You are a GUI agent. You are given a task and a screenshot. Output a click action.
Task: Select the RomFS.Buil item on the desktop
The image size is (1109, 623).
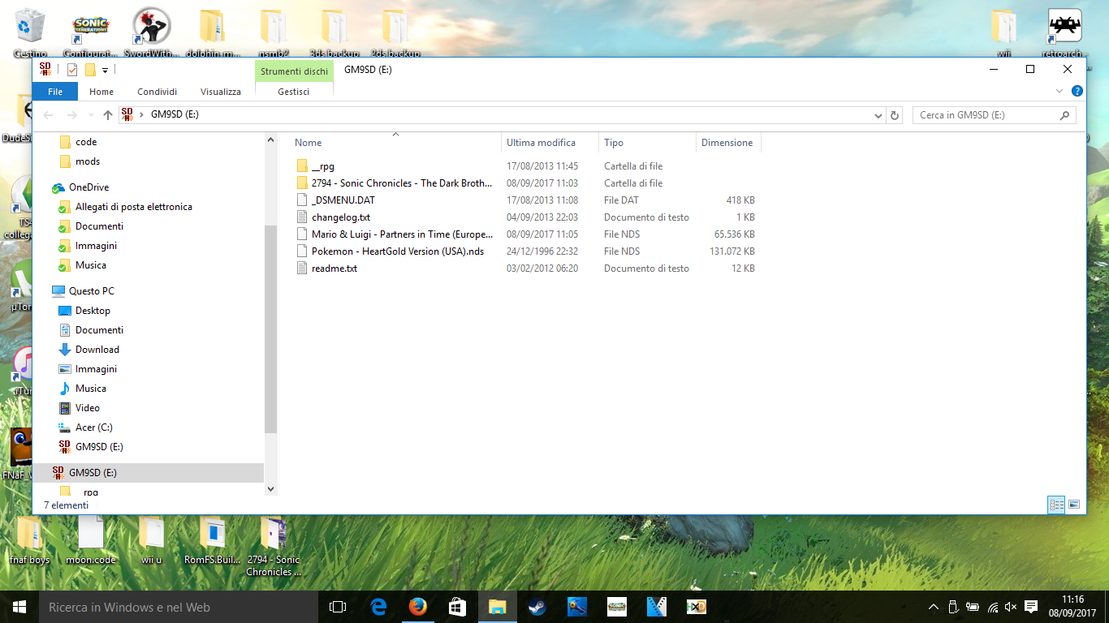click(x=213, y=541)
